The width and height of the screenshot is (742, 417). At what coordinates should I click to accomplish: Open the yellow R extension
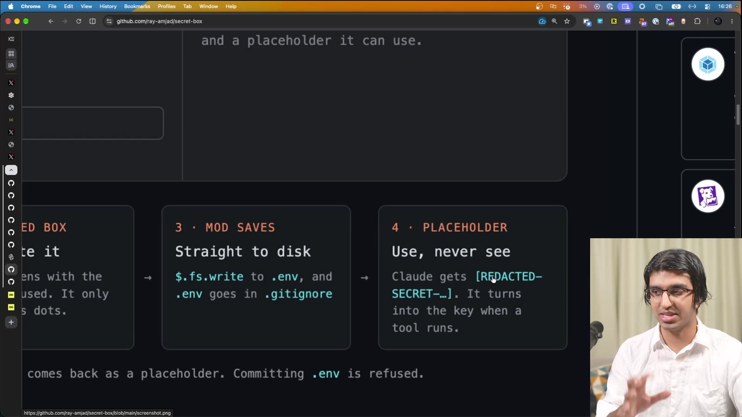coord(614,21)
